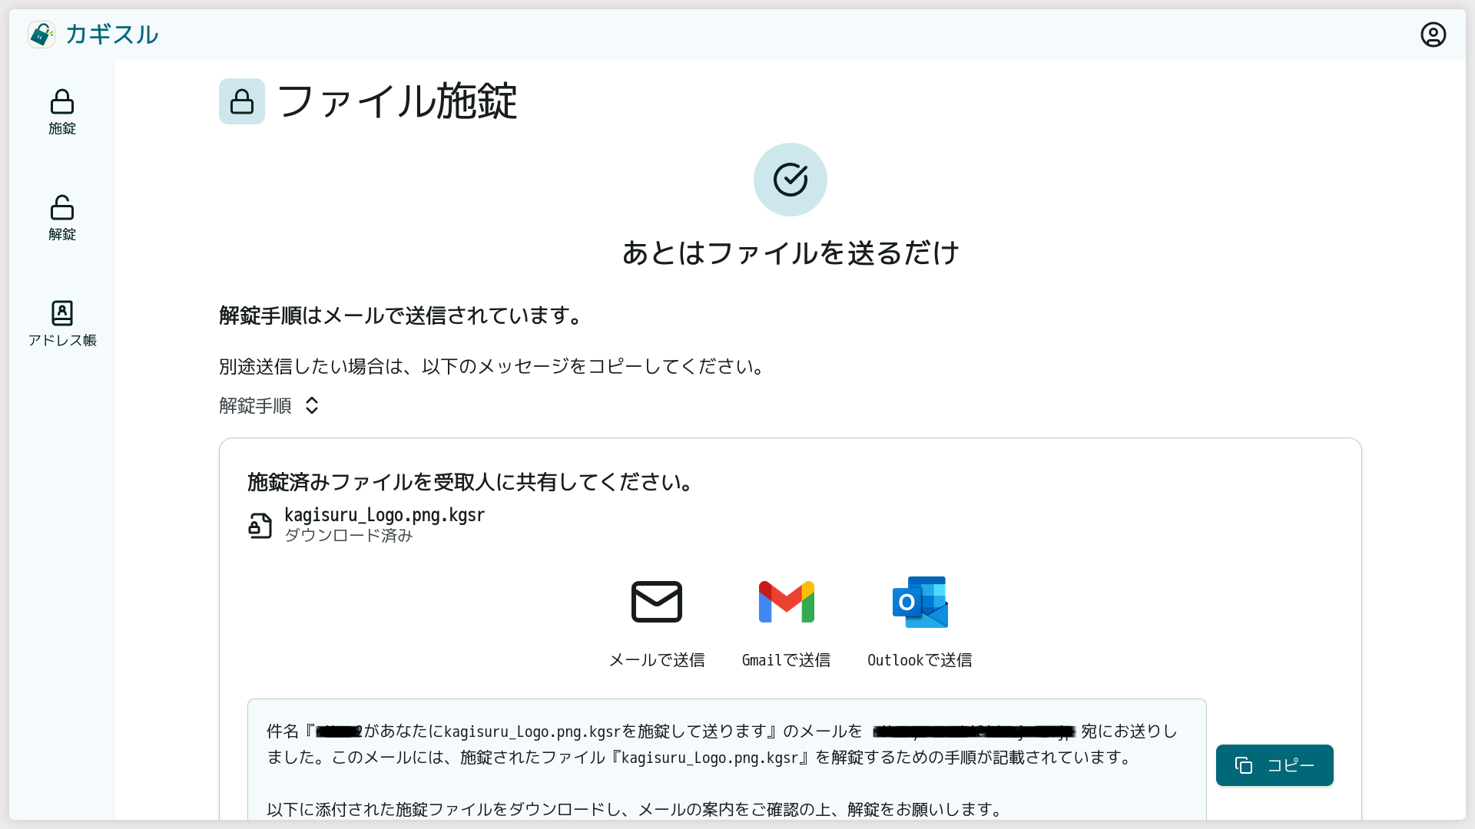Click the コピー copy button

click(1274, 765)
